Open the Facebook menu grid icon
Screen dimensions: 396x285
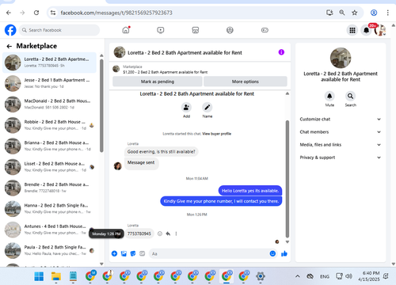pyautogui.click(x=352, y=30)
